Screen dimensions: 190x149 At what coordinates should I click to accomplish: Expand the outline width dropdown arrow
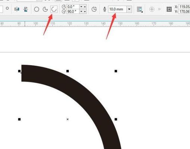(x=129, y=9)
